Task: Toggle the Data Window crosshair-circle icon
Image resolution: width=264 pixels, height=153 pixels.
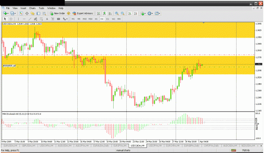Action: [x=27, y=13]
